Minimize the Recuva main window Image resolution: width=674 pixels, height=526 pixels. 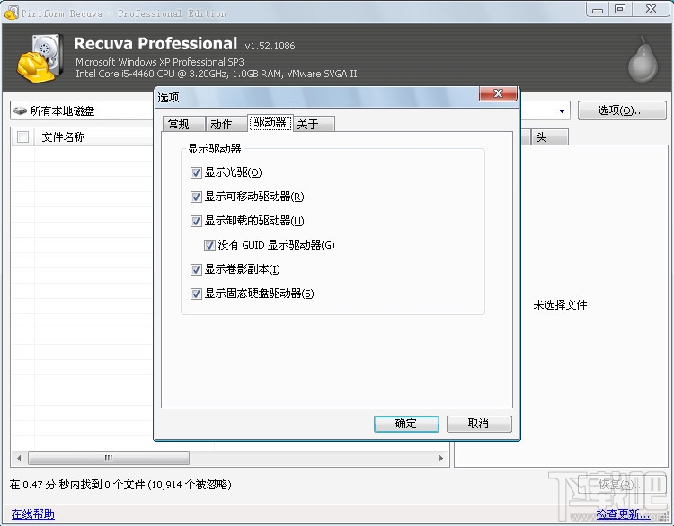[x=598, y=10]
